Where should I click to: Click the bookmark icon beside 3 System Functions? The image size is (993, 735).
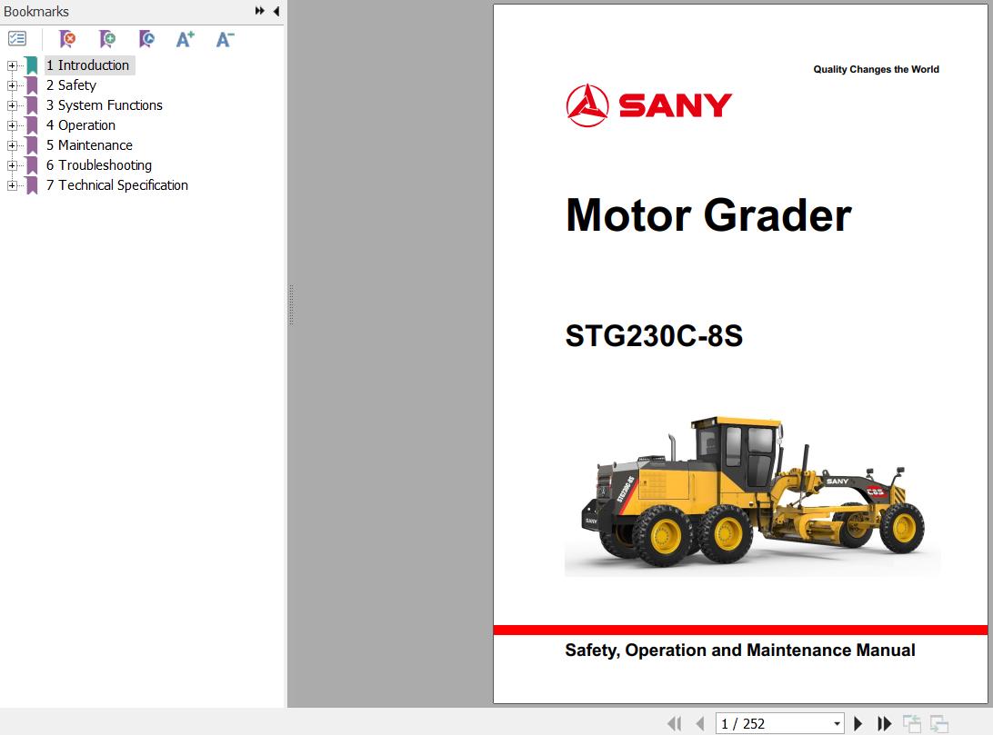point(32,105)
